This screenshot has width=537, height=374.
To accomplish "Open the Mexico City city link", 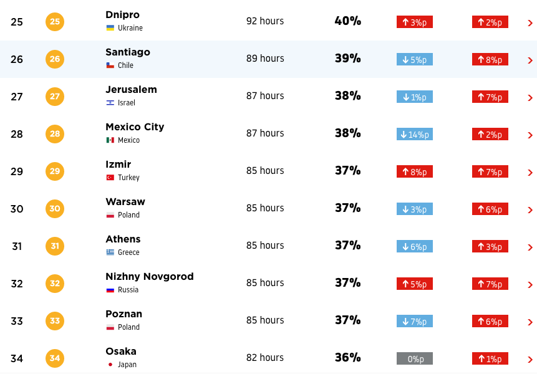I will coord(135,127).
